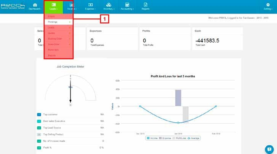Toggle Income series in chart legend
The image size is (277, 154).
pyautogui.click(x=152, y=138)
